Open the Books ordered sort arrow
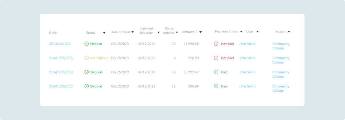 tap(177, 33)
